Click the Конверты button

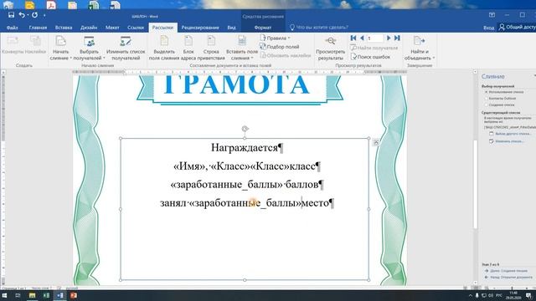pyautogui.click(x=13, y=45)
